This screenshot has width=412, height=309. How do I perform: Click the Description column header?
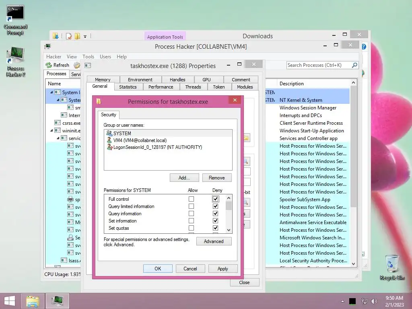[314, 84]
